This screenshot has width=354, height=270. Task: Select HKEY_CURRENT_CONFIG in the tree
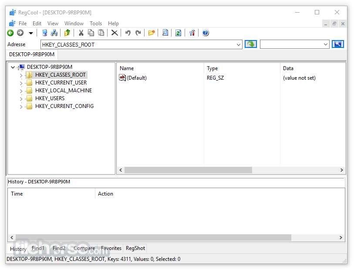[x=64, y=106]
